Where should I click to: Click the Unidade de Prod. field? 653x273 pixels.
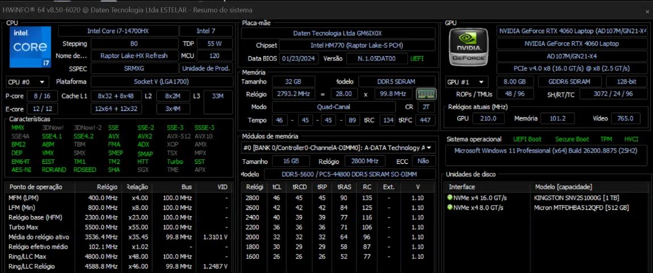206,69
